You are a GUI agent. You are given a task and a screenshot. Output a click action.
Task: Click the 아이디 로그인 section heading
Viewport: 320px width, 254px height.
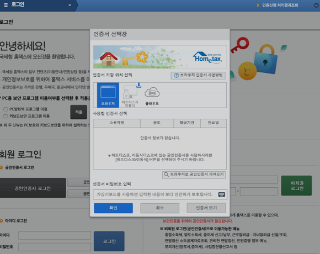16,221
